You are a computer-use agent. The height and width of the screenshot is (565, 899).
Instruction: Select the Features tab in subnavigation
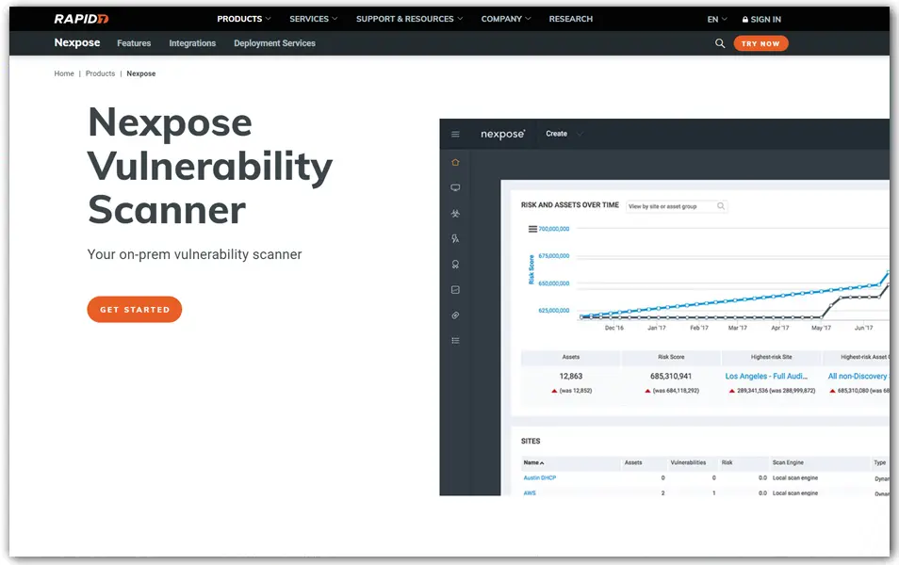pyautogui.click(x=134, y=43)
